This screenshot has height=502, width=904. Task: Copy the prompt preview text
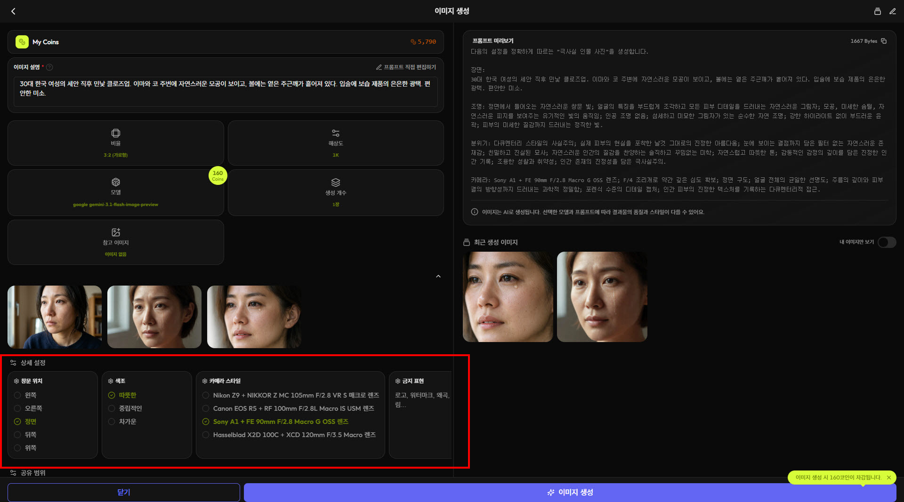tap(884, 41)
